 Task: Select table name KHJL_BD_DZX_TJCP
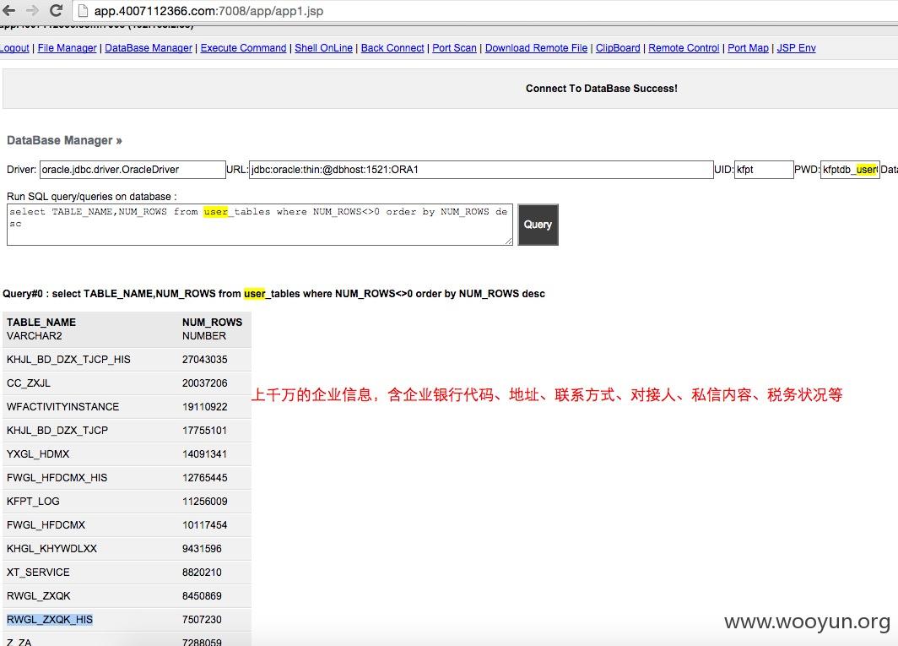click(x=57, y=431)
